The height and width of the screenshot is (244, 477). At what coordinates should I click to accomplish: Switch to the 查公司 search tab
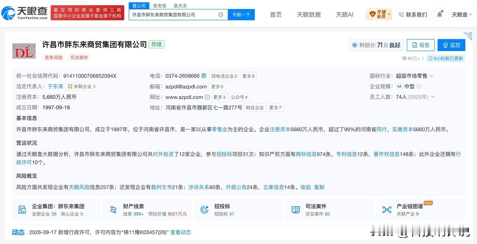pos(139,6)
